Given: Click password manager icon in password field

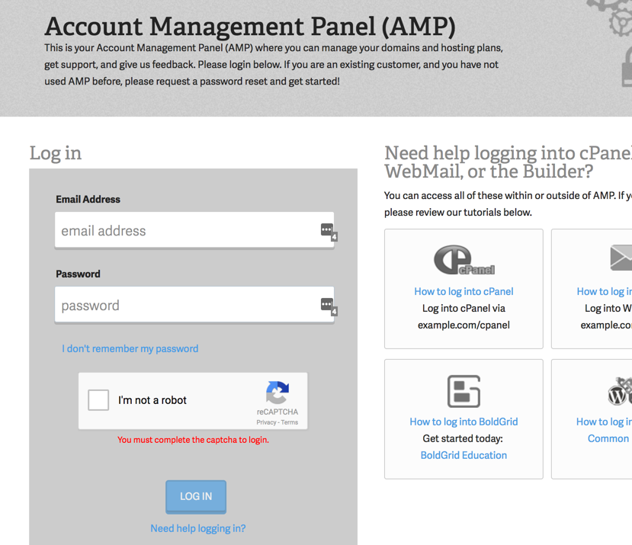Looking at the screenshot, I should [329, 306].
